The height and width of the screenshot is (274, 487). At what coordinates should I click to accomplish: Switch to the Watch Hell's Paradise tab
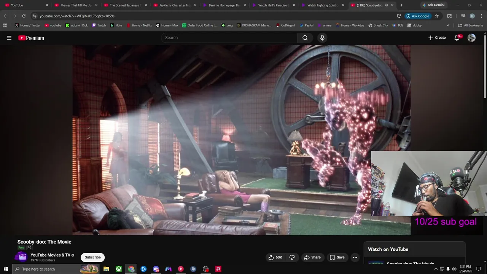pos(273,5)
